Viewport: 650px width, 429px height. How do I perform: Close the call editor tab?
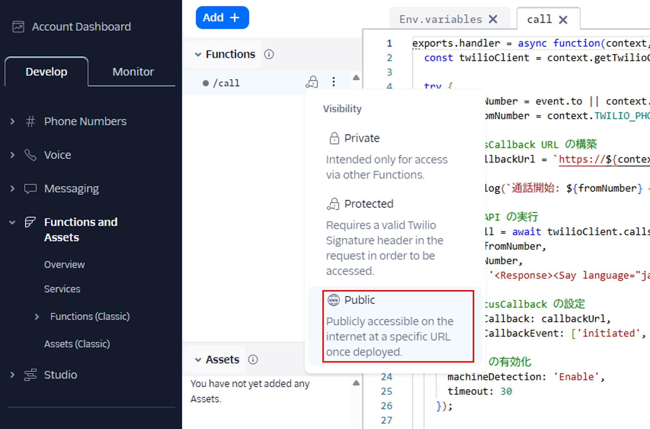tap(563, 20)
